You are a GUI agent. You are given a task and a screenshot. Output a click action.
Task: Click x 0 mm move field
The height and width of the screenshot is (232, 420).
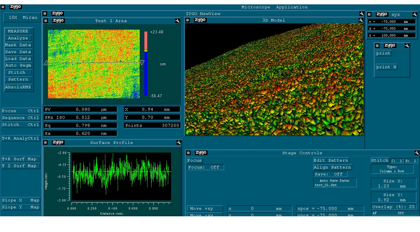click(259, 208)
